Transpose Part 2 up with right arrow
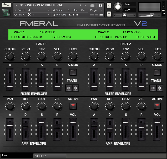This screenshot has width=167, height=159. [x=160, y=88]
